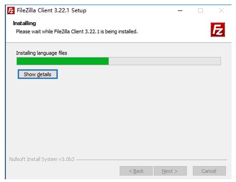Close the FileZilla setup window
Viewport: 236px width, 182px height.
tap(221, 11)
